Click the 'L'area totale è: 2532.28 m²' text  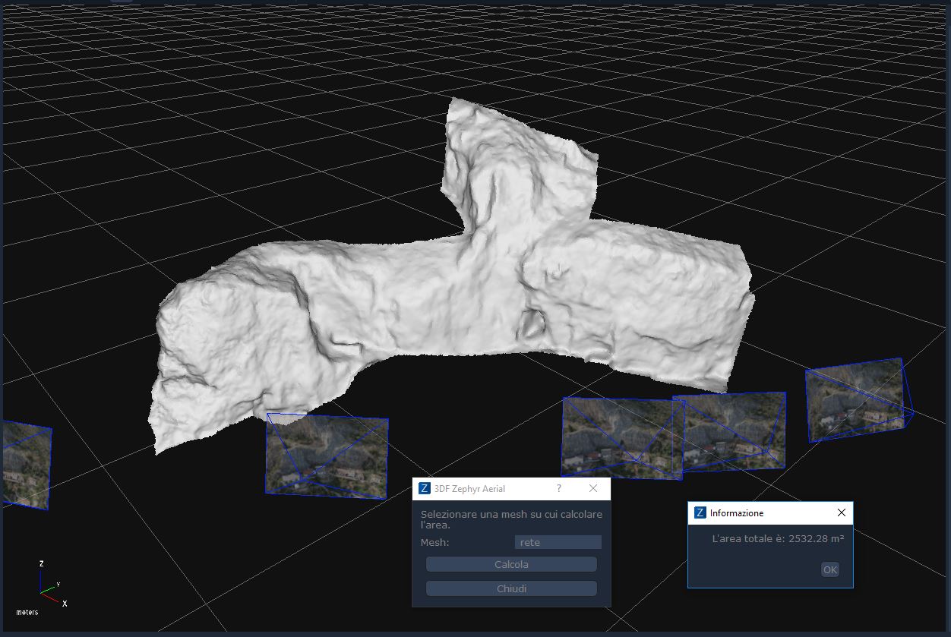point(778,538)
